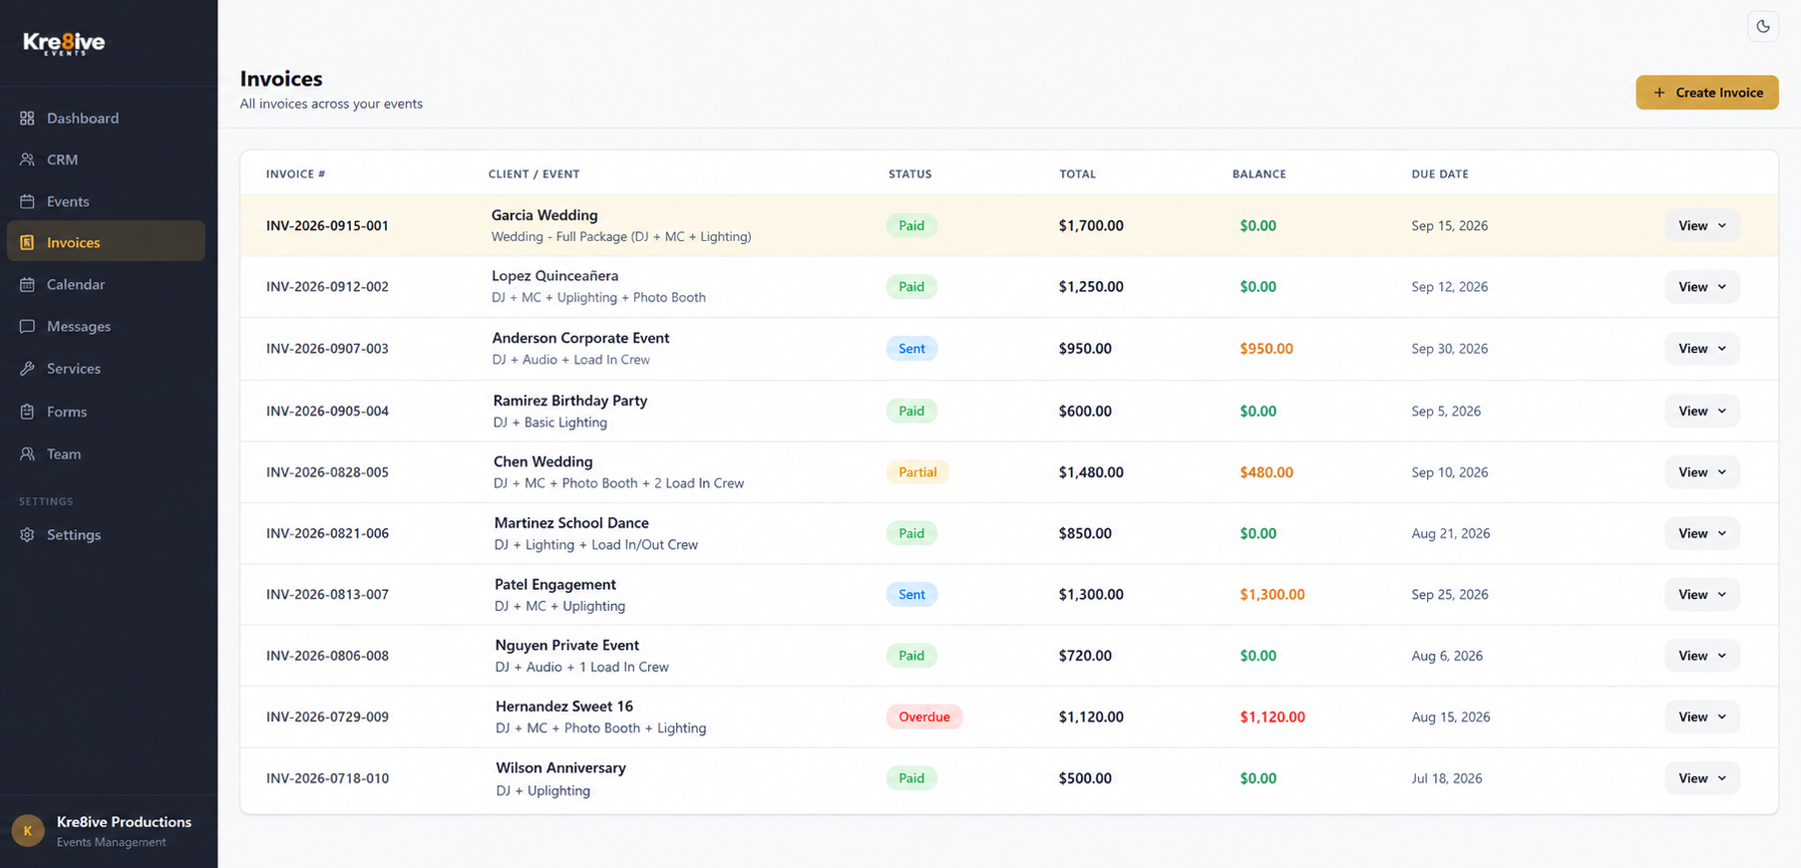Select invoice number INV-2026-0729-009
Viewport: 1801px width, 868px height.
(327, 717)
